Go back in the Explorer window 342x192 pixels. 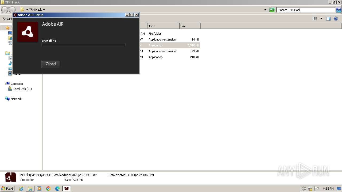click(5, 10)
